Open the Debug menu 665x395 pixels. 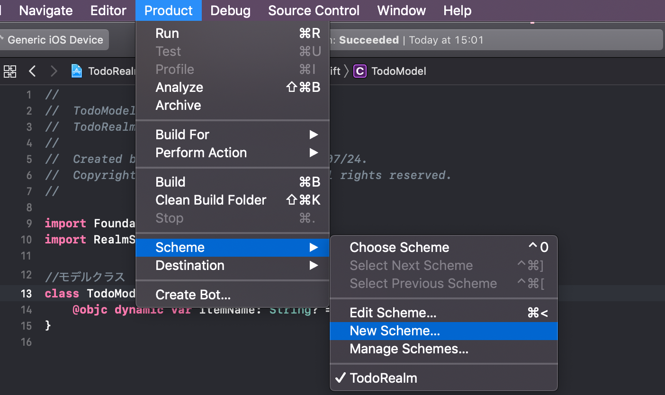coord(230,10)
